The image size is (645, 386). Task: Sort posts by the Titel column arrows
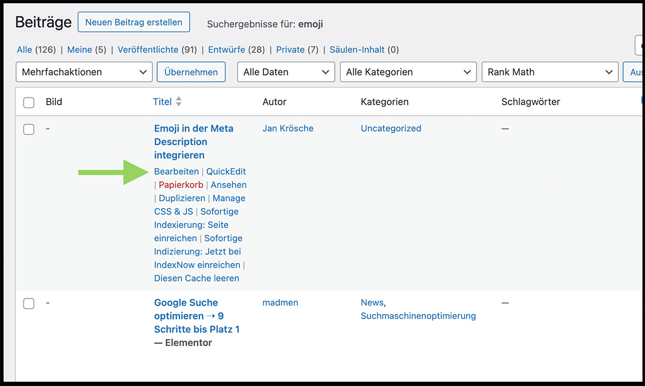pyautogui.click(x=179, y=102)
